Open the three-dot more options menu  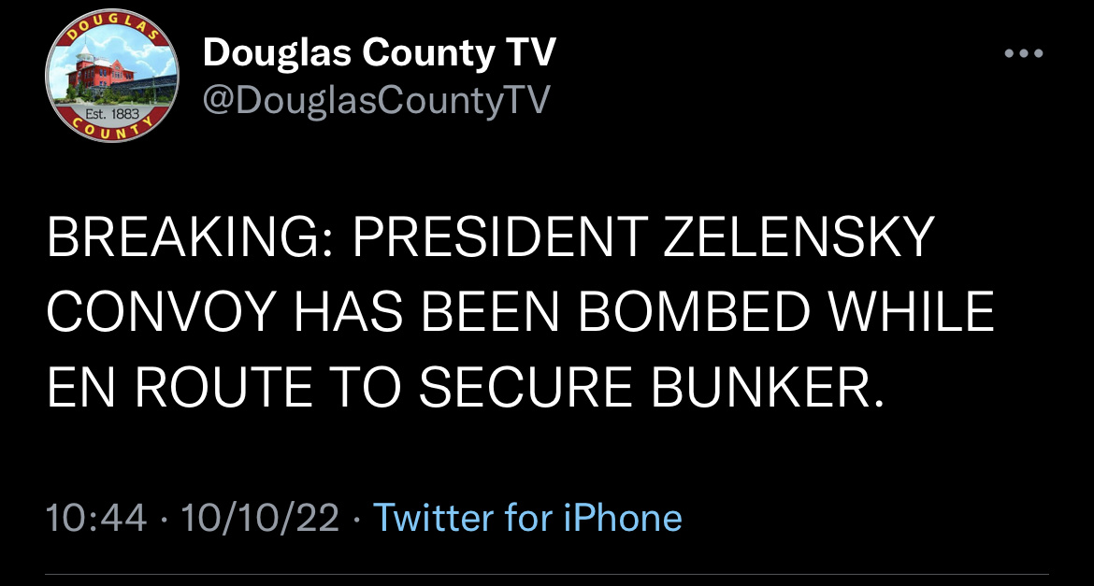point(1024,53)
